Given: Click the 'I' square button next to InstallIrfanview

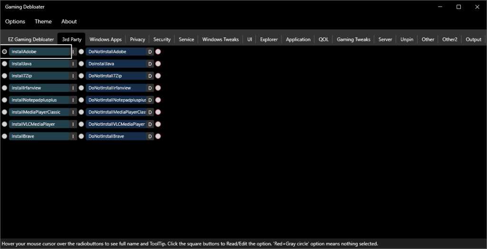Looking at the screenshot, I should pyautogui.click(x=73, y=88).
